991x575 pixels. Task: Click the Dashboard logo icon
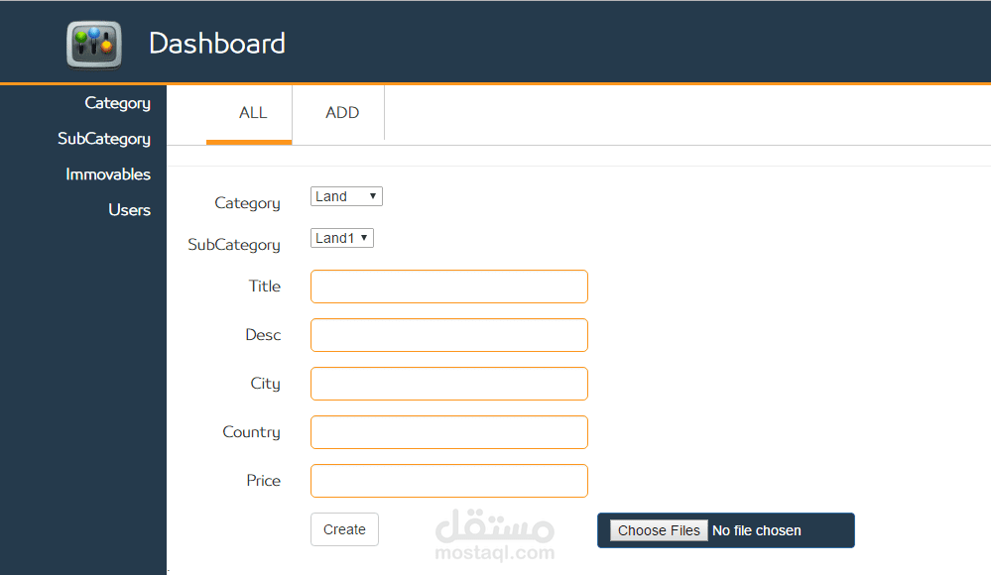click(93, 44)
